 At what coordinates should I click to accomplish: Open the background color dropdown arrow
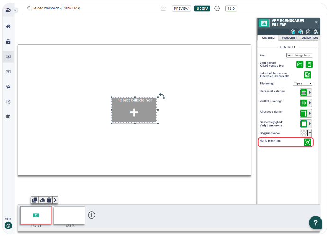310,133
